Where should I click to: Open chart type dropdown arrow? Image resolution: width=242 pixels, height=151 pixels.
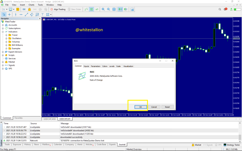click(x=7, y=9)
